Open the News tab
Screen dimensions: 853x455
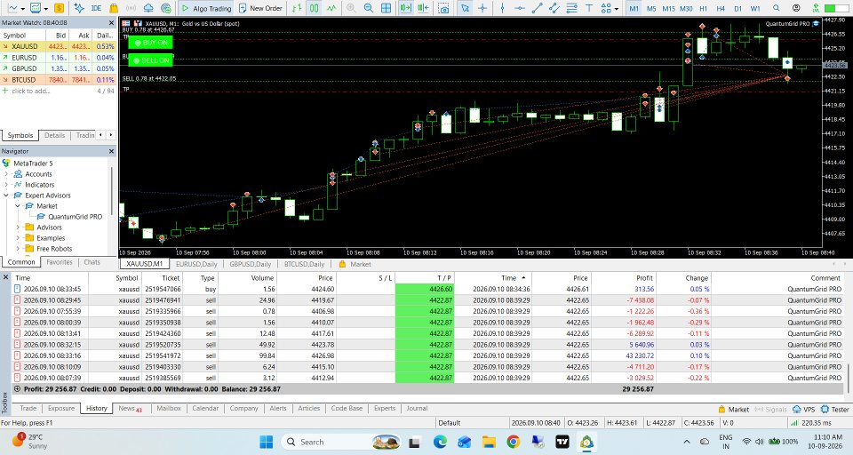[130, 408]
